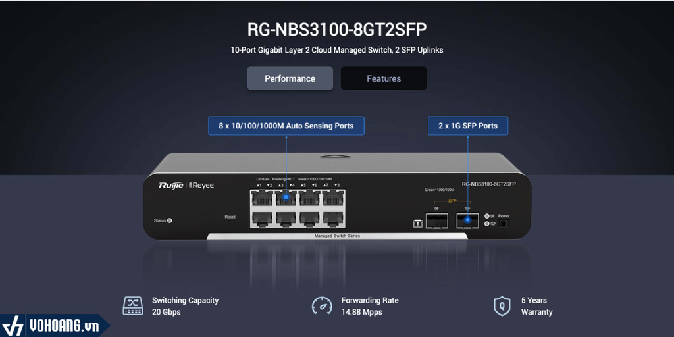674x337 pixels.
Task: Click the Ruijie Reyee logo on switch
Action: 186,185
